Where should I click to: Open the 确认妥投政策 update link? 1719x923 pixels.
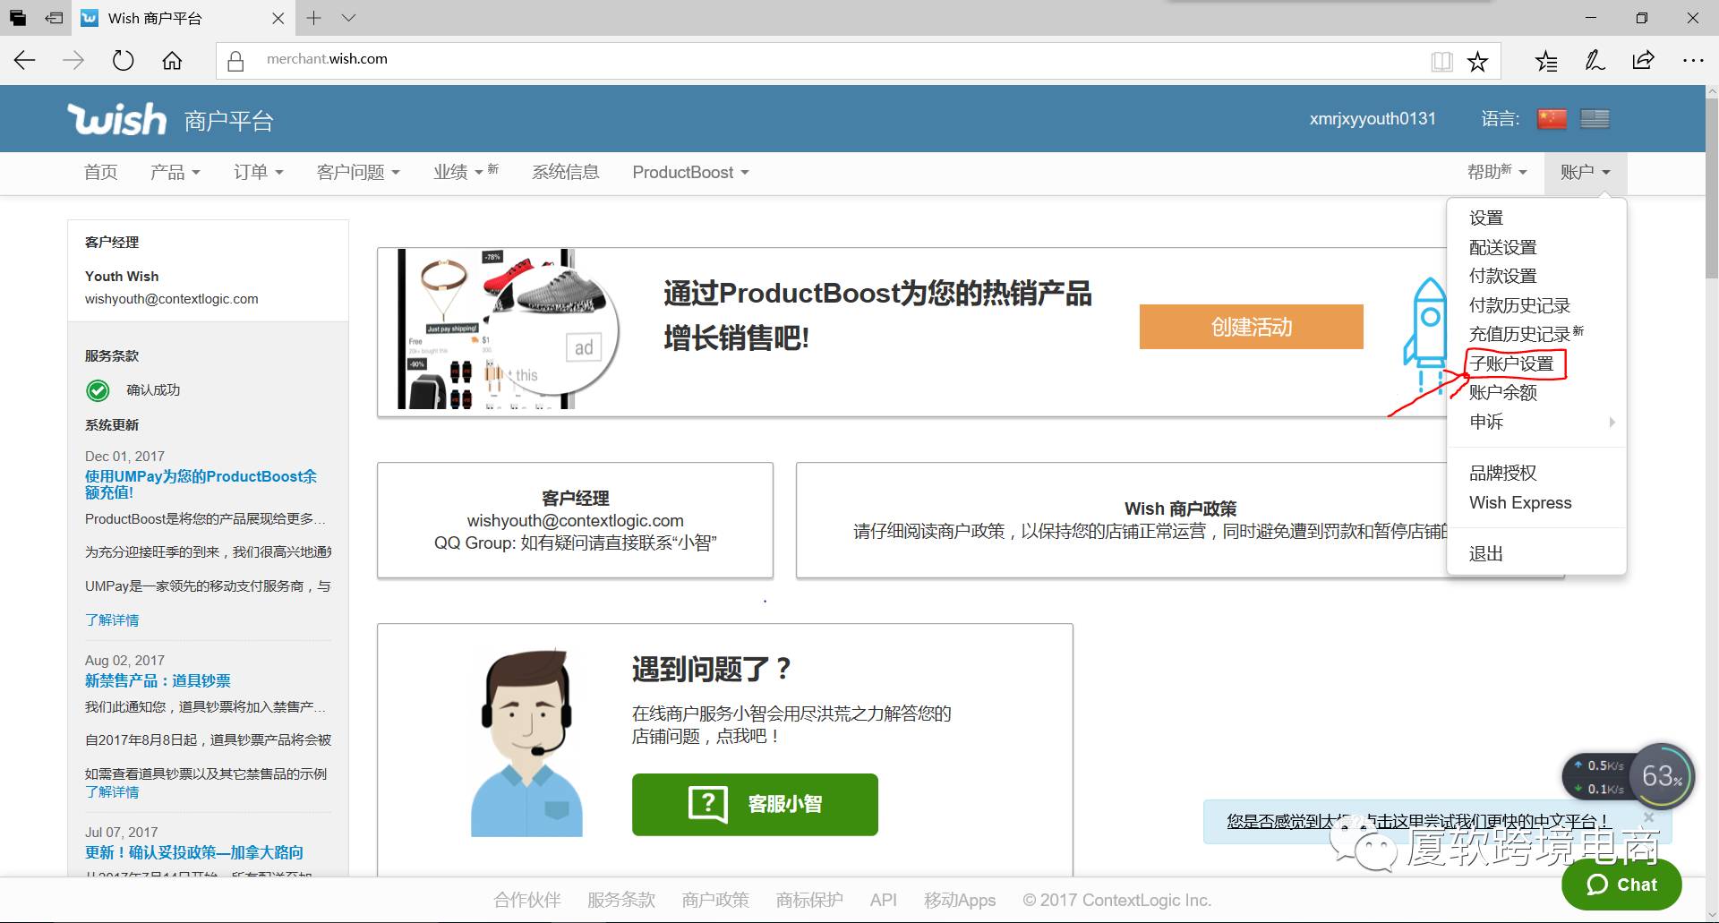[194, 852]
